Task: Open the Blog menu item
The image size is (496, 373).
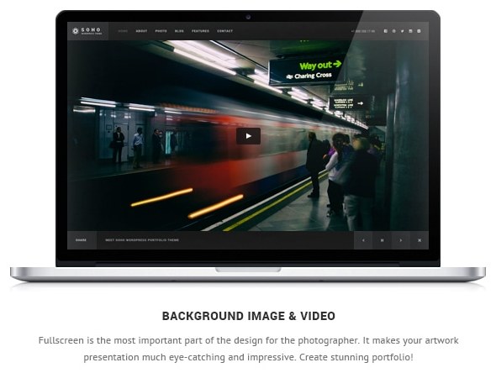Action: pos(179,31)
